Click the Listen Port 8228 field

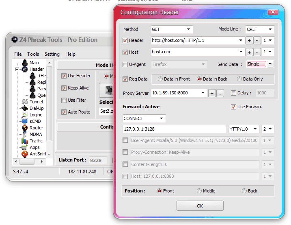[x=98, y=160]
